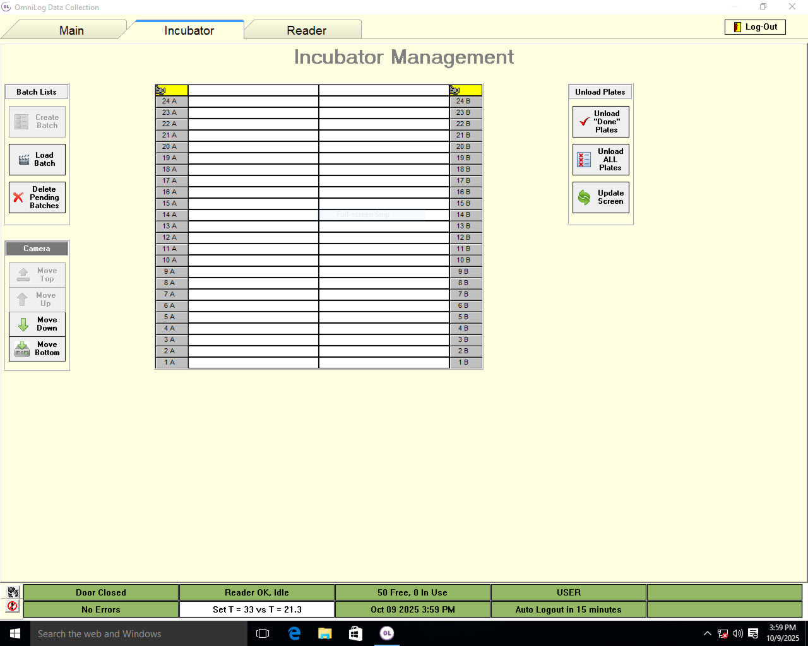Click the left yellow camera header cell

[171, 90]
